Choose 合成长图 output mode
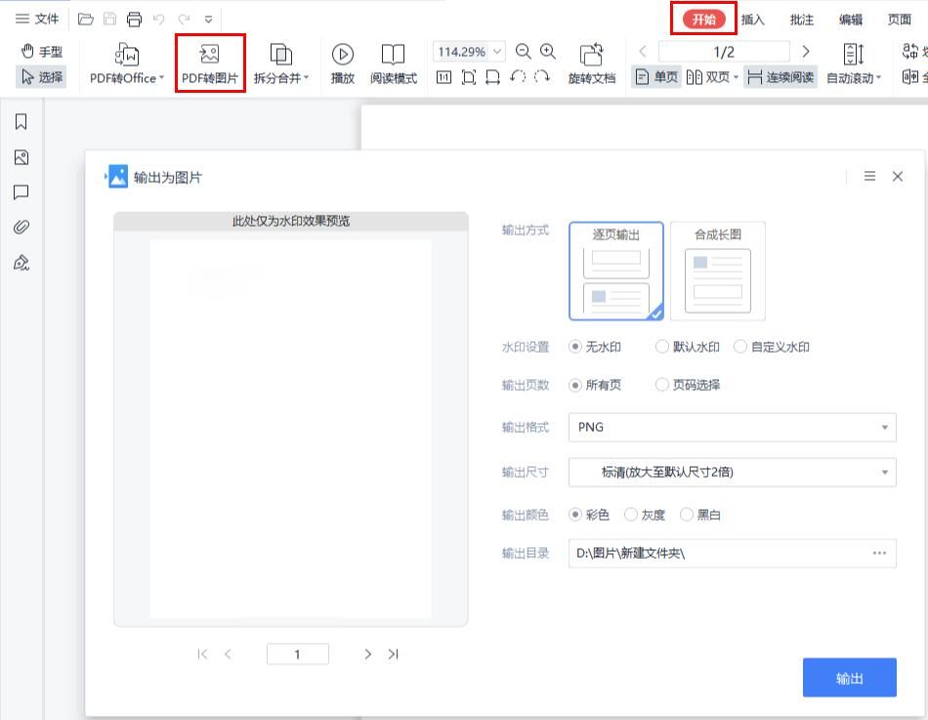Screen dimensions: 928x720 coord(718,272)
